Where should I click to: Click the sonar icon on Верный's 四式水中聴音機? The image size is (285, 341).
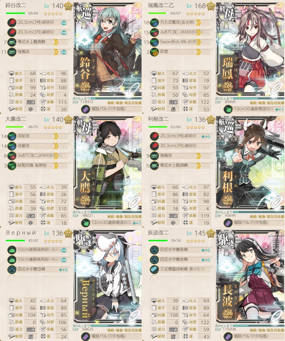[12, 269]
